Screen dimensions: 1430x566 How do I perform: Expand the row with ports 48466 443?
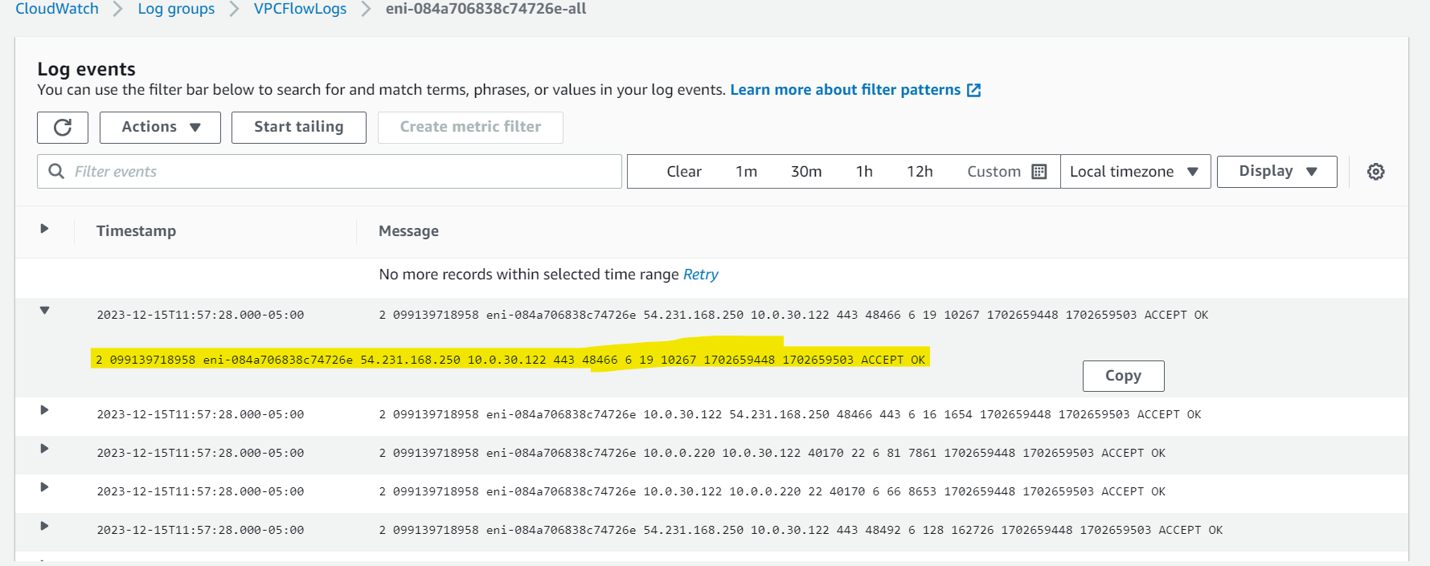point(44,410)
